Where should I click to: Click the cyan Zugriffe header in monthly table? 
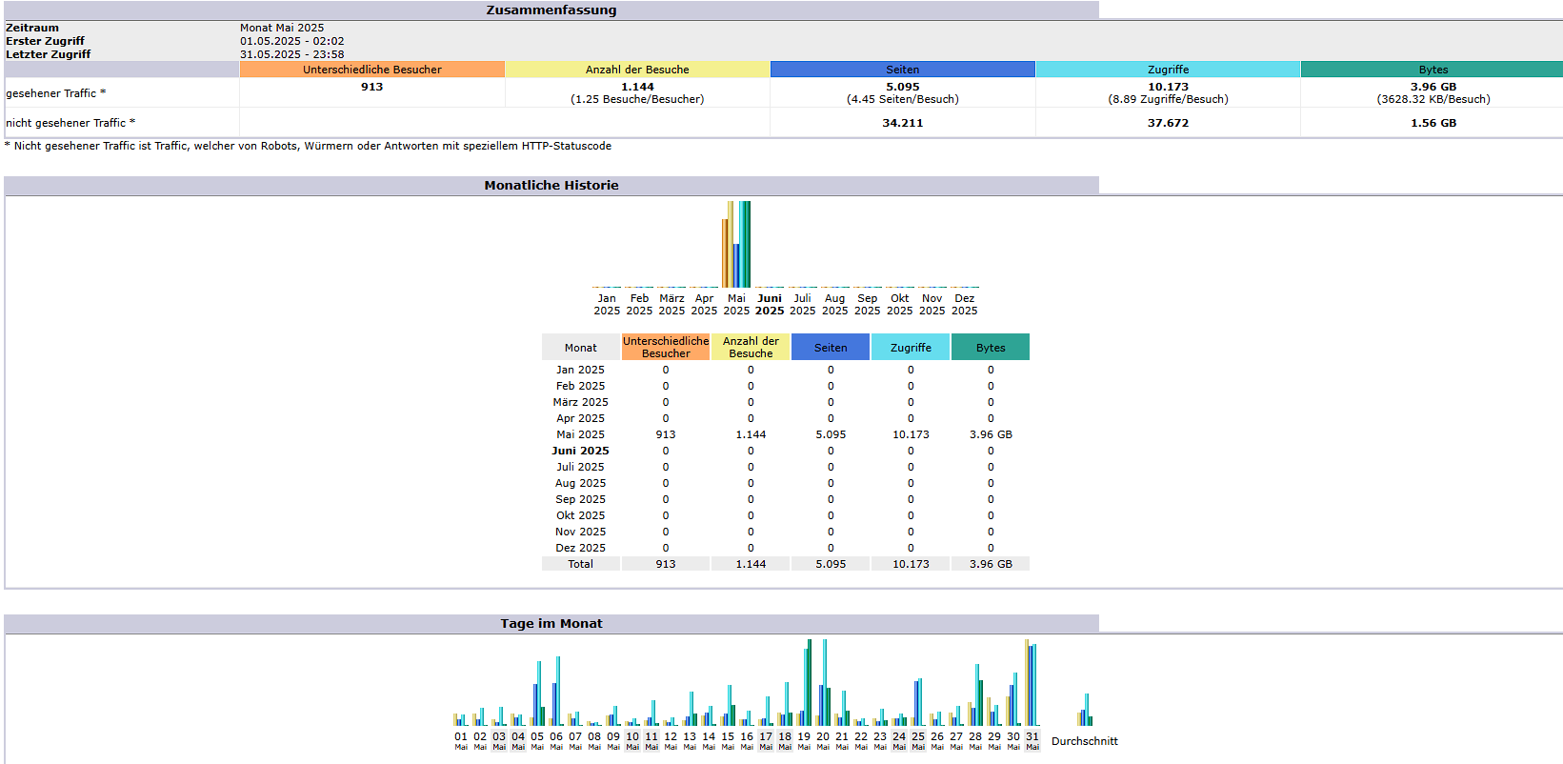coord(911,348)
